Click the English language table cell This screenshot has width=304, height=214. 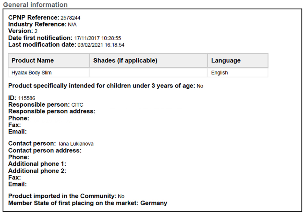click(238, 73)
